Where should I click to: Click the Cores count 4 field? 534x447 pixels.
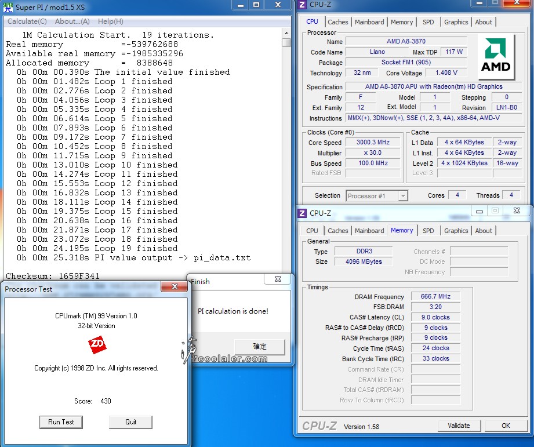(x=457, y=195)
